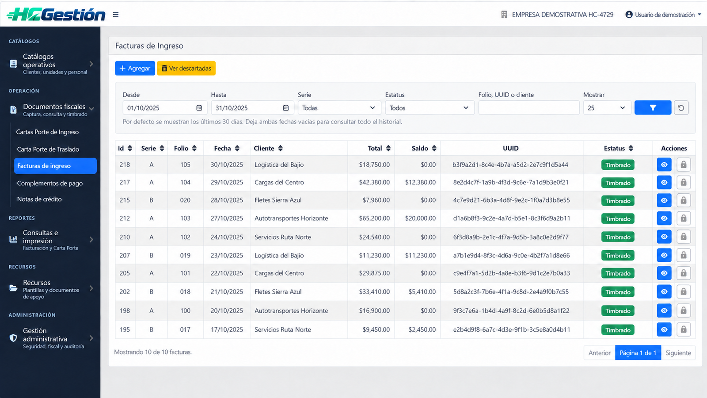
Task: Expand Recursos sidebar section
Action: (x=52, y=289)
